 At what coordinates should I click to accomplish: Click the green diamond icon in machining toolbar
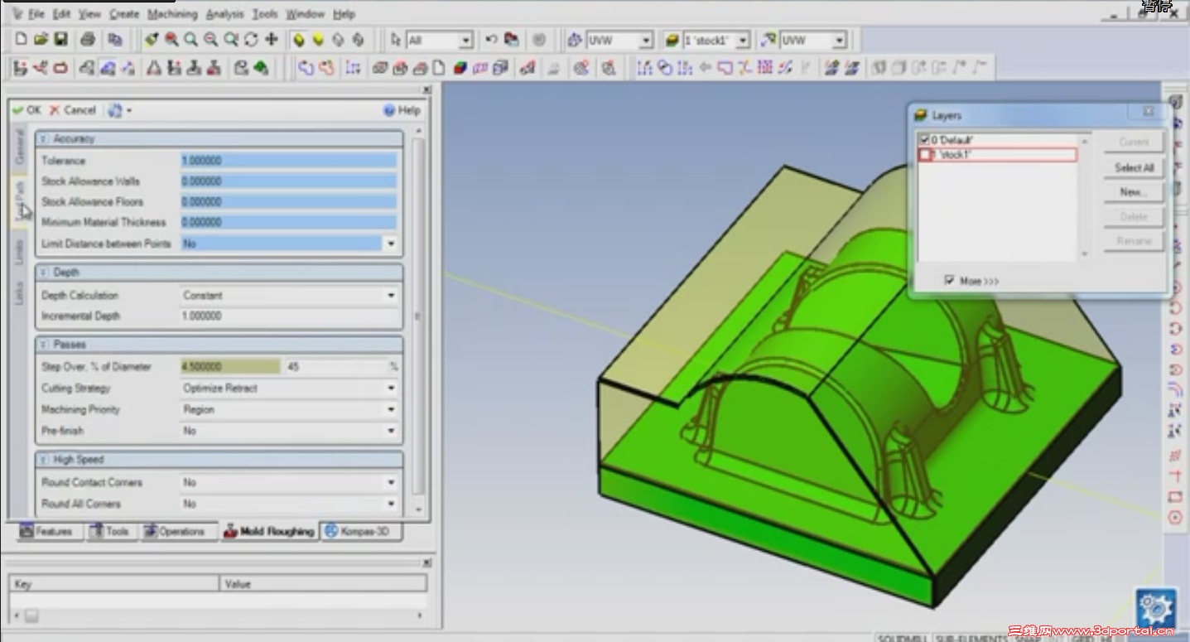click(x=261, y=68)
